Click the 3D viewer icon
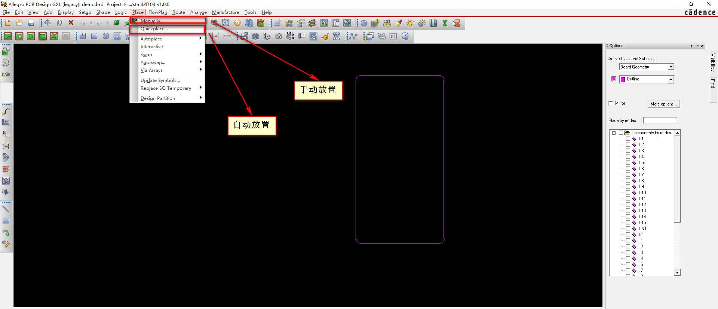This screenshot has height=309, width=718. [249, 23]
